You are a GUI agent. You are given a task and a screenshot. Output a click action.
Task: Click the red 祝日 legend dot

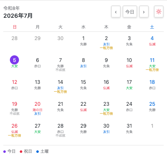click(21, 152)
